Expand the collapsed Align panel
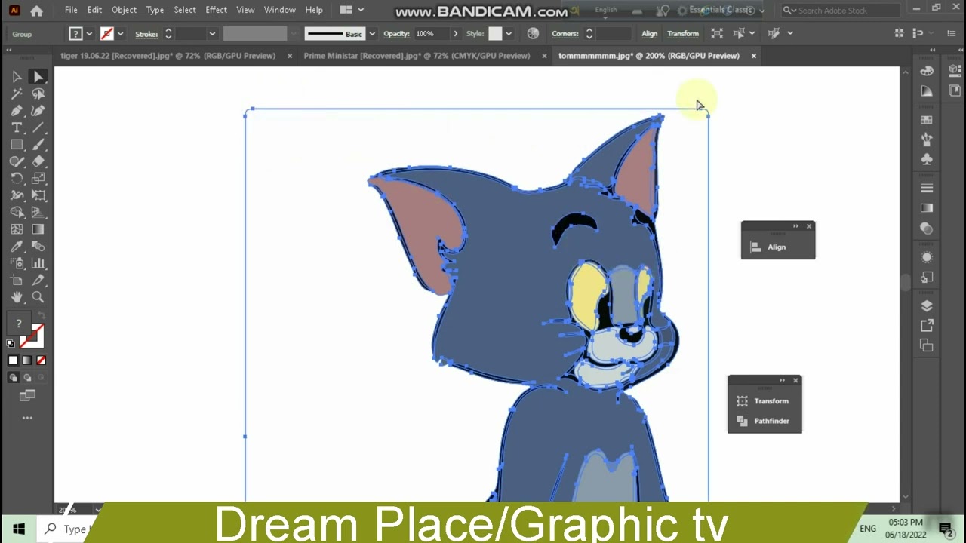Viewport: 966px width, 543px height. pyautogui.click(x=795, y=226)
